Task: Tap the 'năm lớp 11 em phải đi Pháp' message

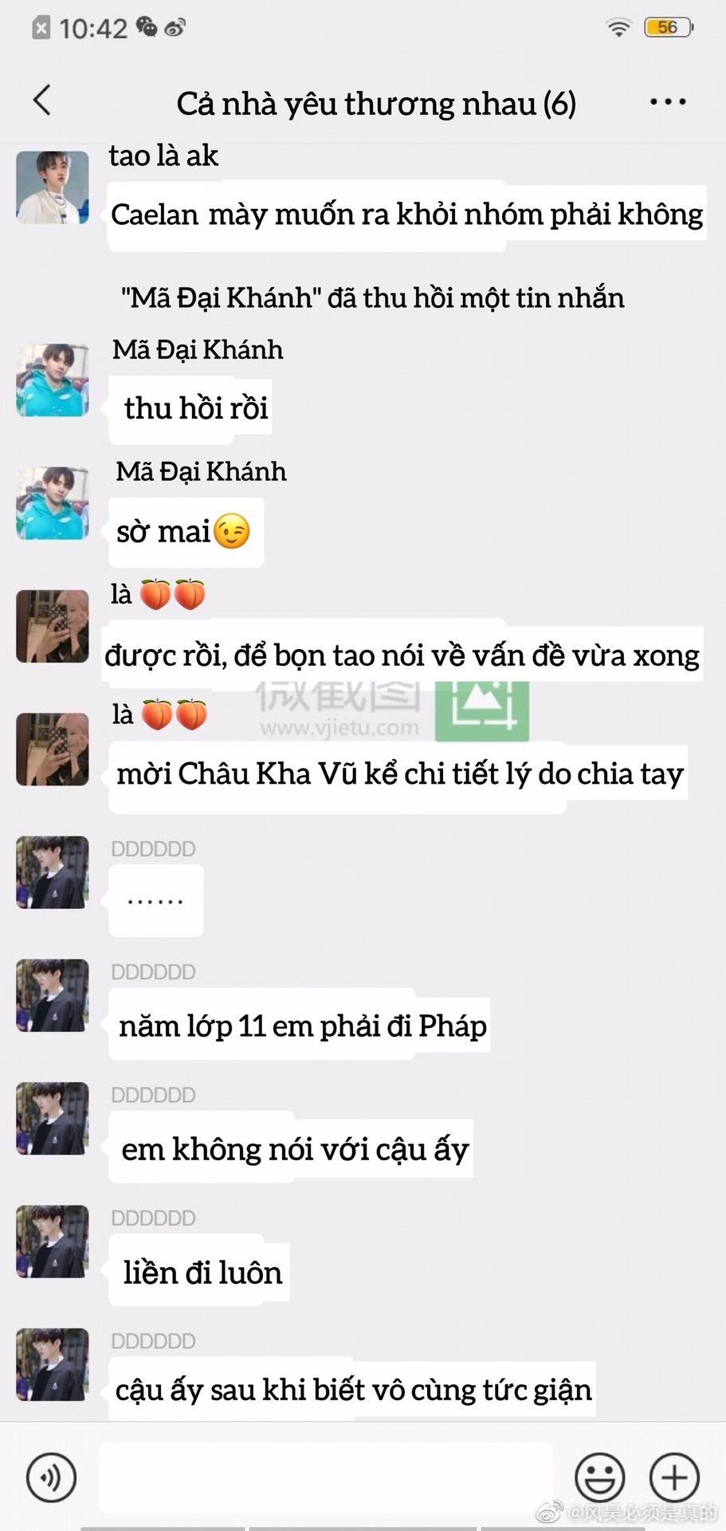Action: pyautogui.click(x=300, y=1025)
